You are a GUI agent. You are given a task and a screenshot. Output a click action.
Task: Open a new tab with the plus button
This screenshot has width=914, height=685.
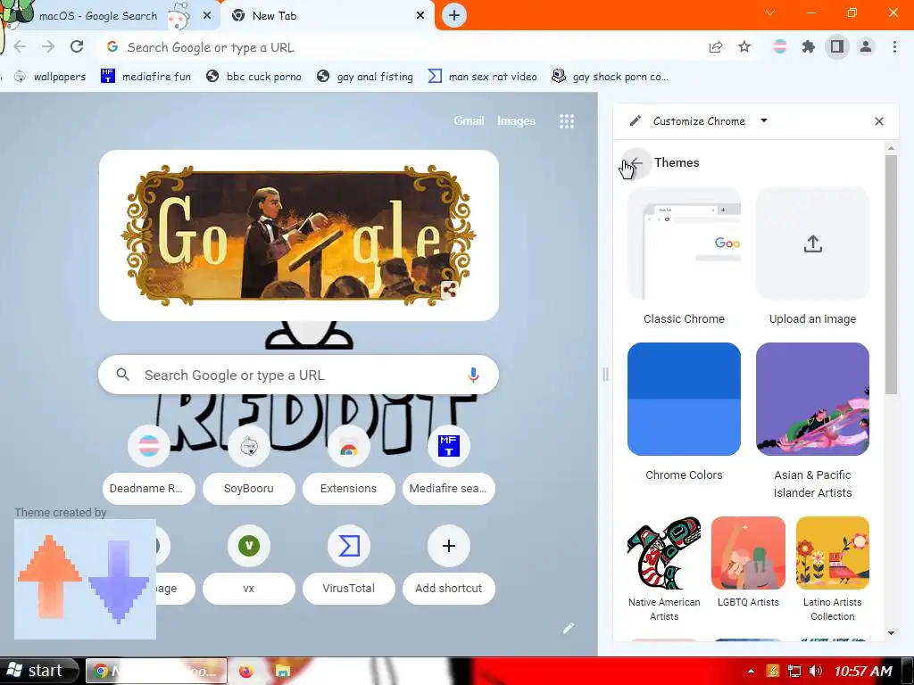(454, 15)
